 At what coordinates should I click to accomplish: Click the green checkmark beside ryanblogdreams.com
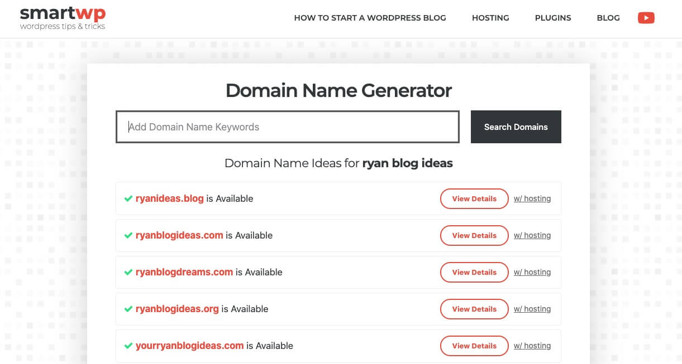click(127, 272)
